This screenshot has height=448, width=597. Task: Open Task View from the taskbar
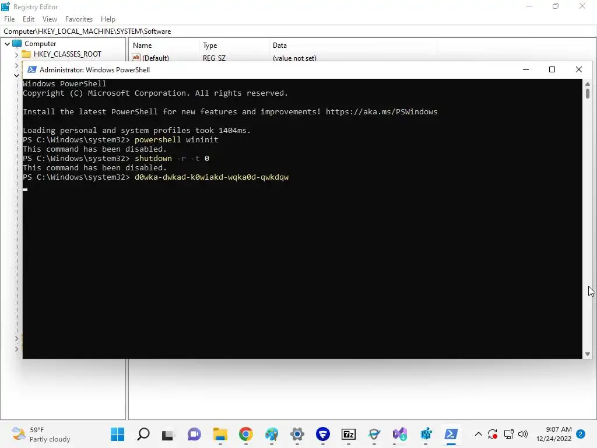[167, 434]
